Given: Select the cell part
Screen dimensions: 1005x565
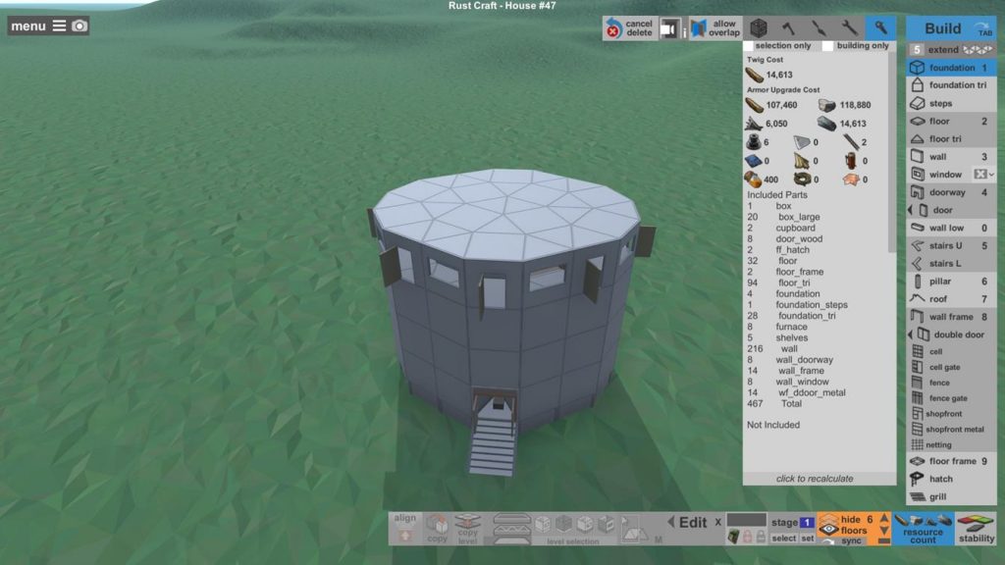Looking at the screenshot, I should tap(951, 351).
